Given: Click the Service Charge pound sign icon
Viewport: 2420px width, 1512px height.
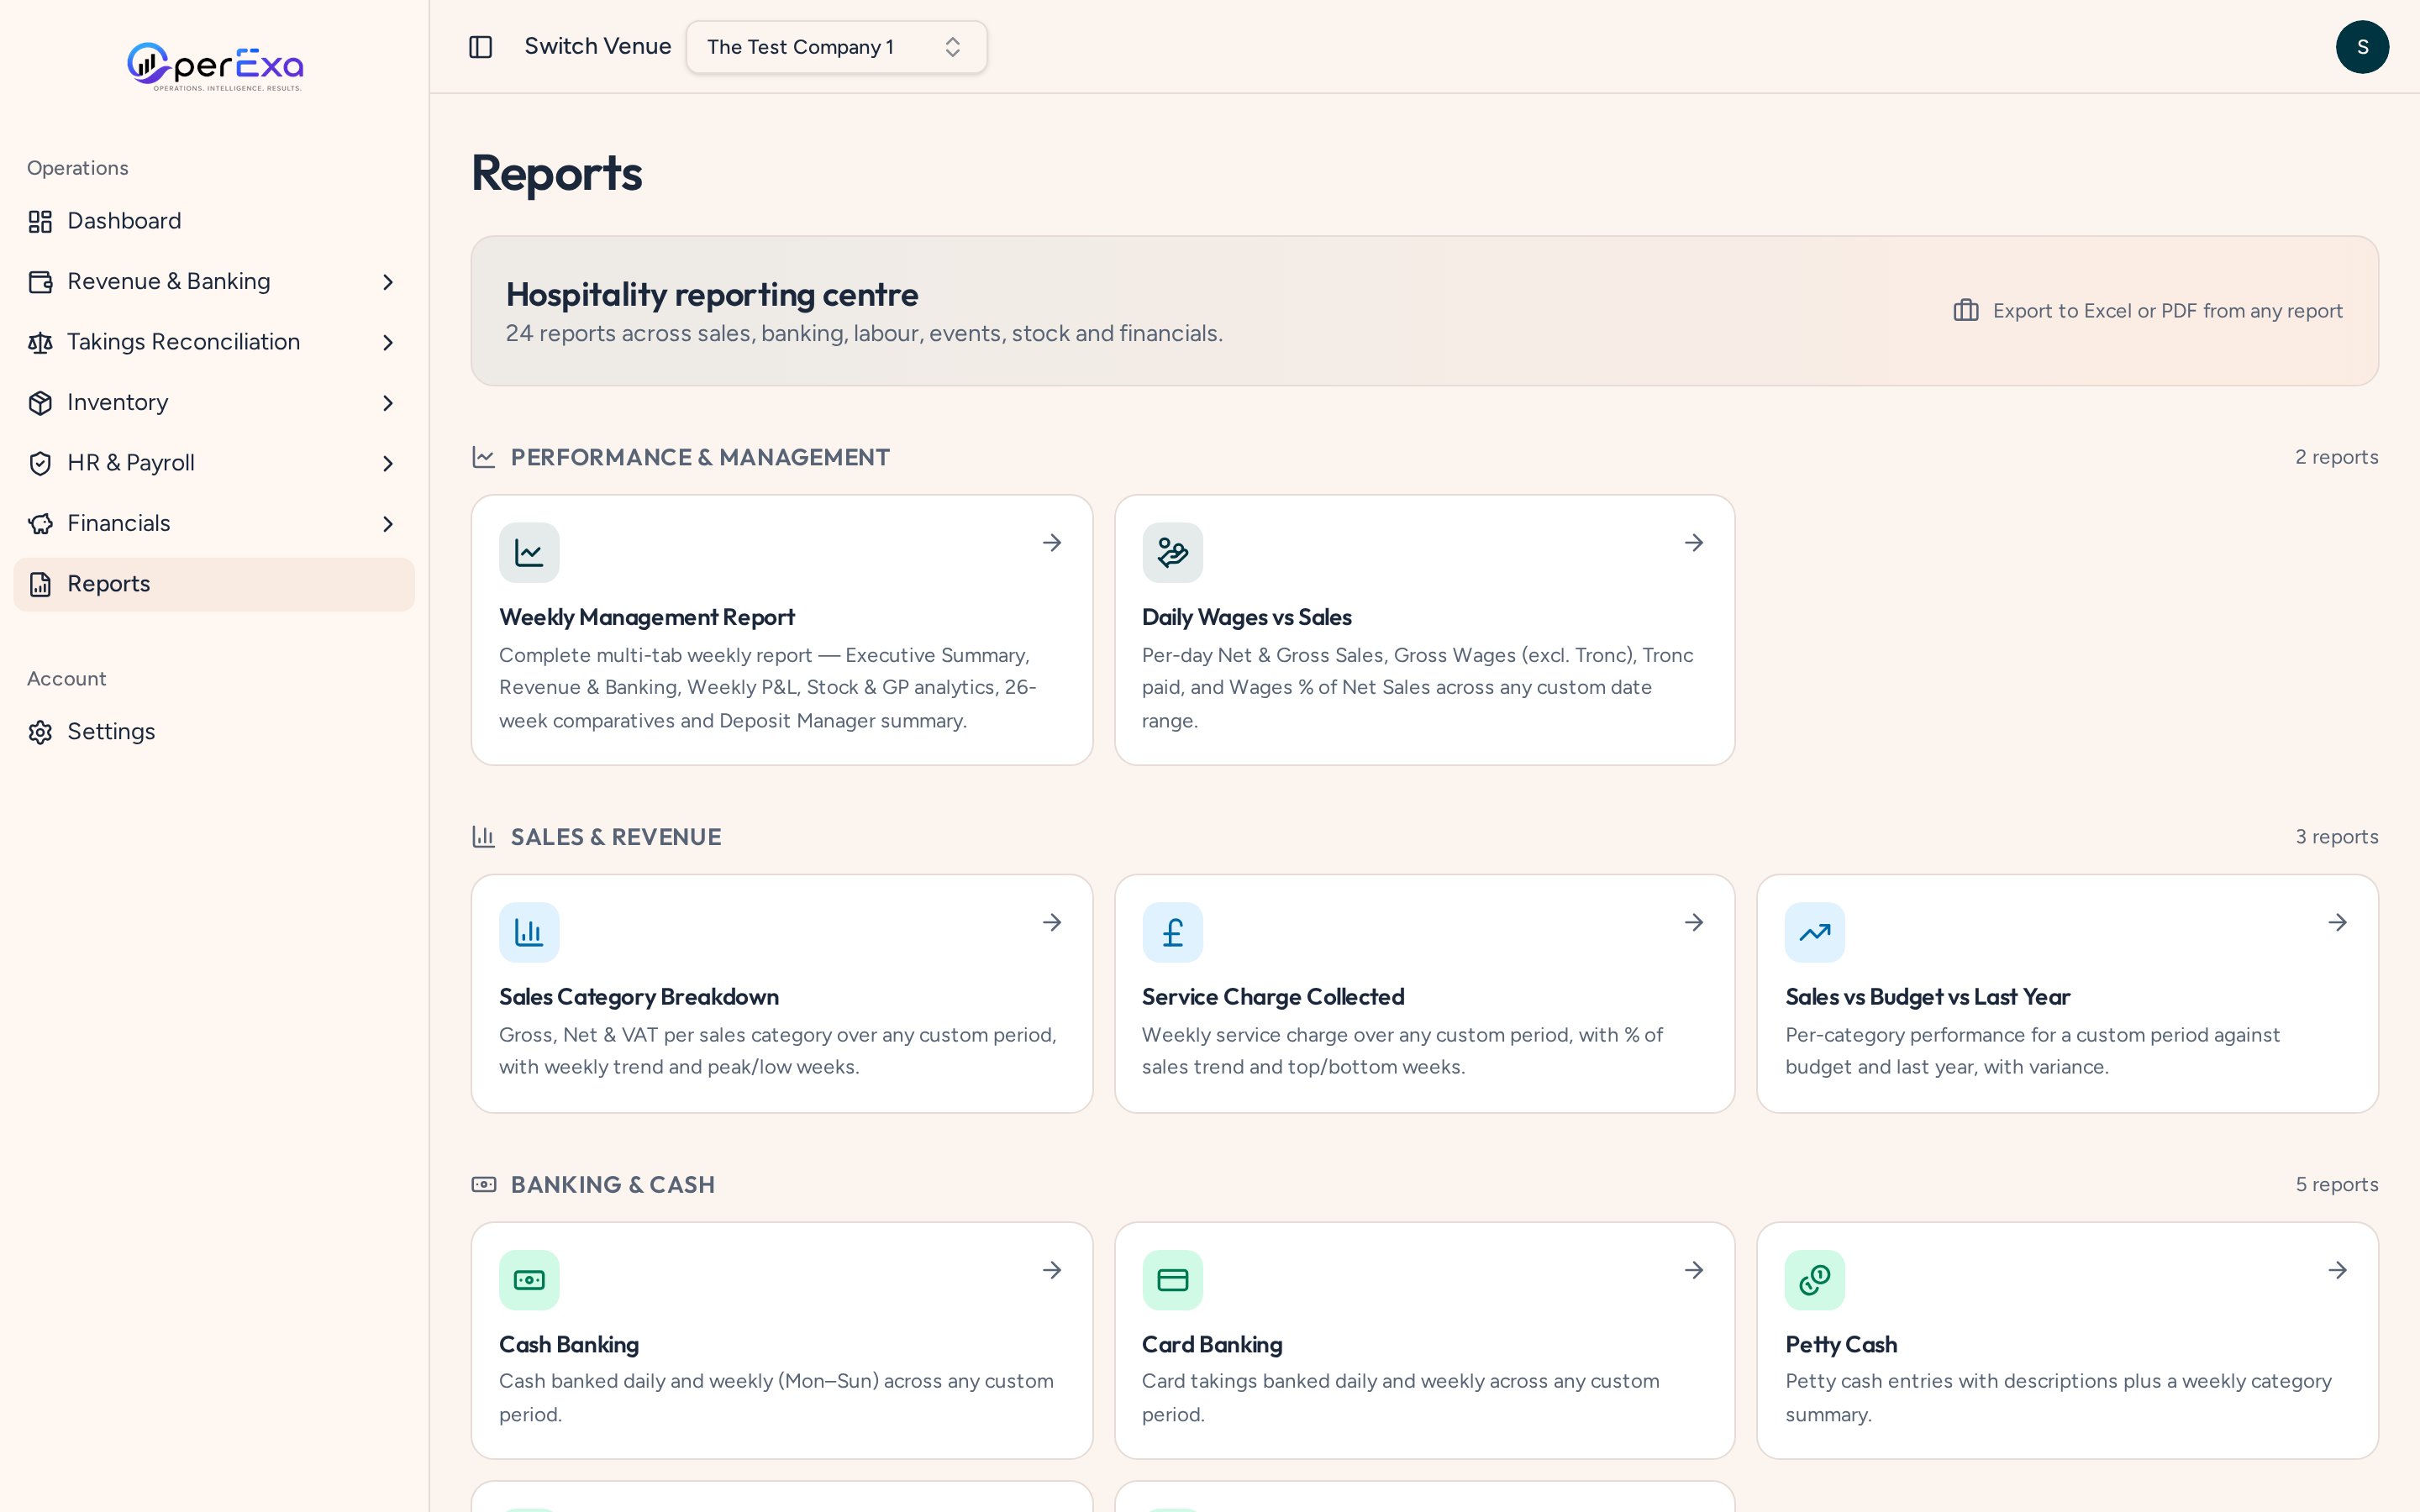Looking at the screenshot, I should (x=1172, y=933).
